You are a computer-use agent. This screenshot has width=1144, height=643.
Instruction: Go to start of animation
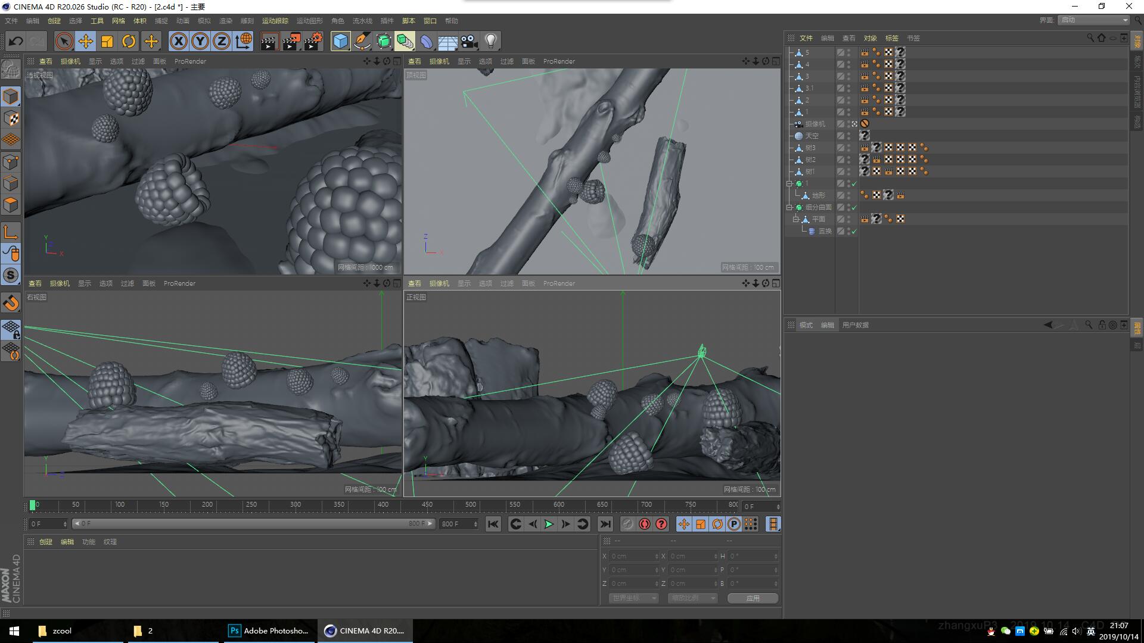pyautogui.click(x=493, y=524)
